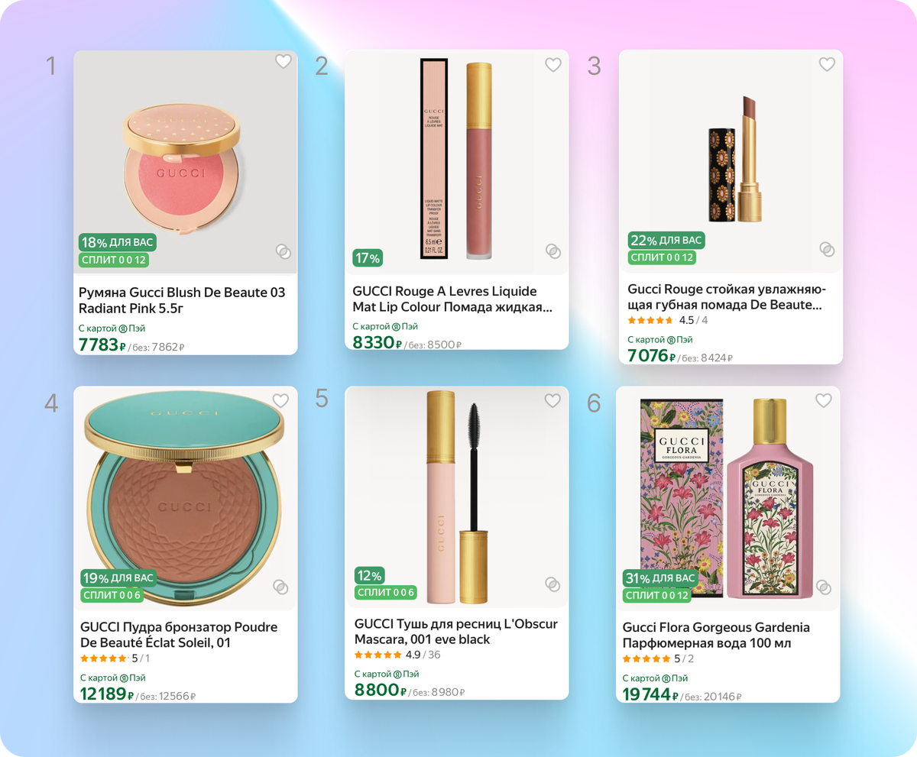Add bronzer powder to comparison
The image size is (917, 757).
pos(280,587)
